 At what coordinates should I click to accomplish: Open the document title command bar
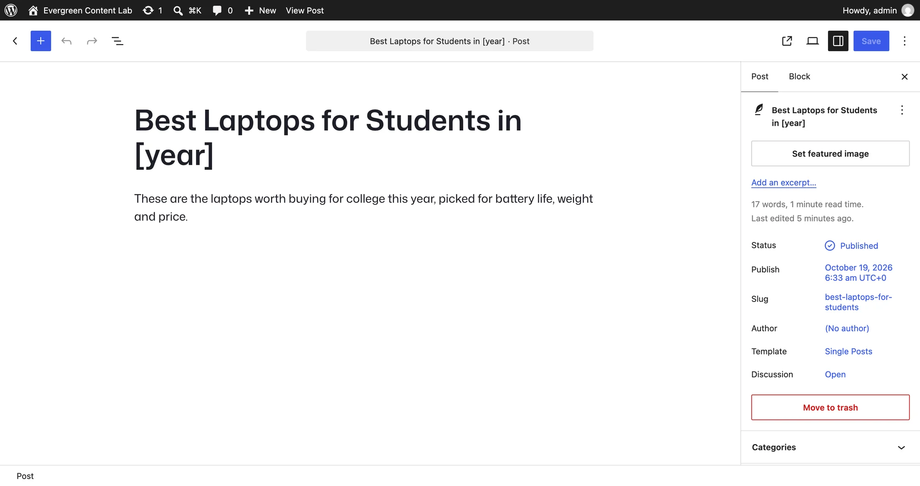pos(449,41)
